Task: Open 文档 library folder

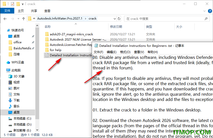Action: 17,94
